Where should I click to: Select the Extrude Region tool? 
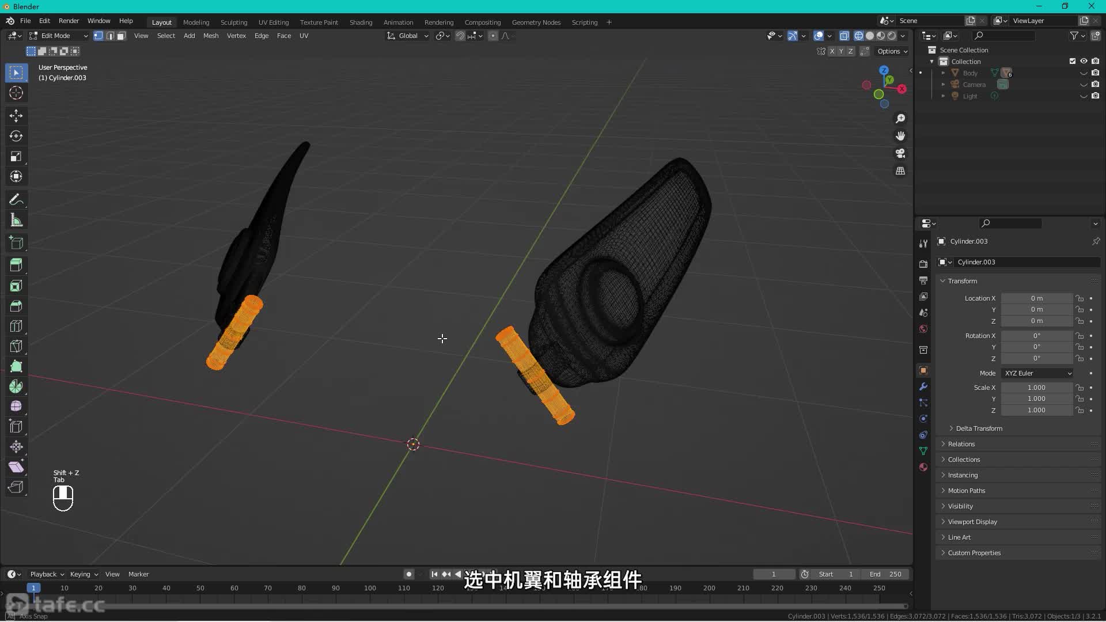click(16, 266)
